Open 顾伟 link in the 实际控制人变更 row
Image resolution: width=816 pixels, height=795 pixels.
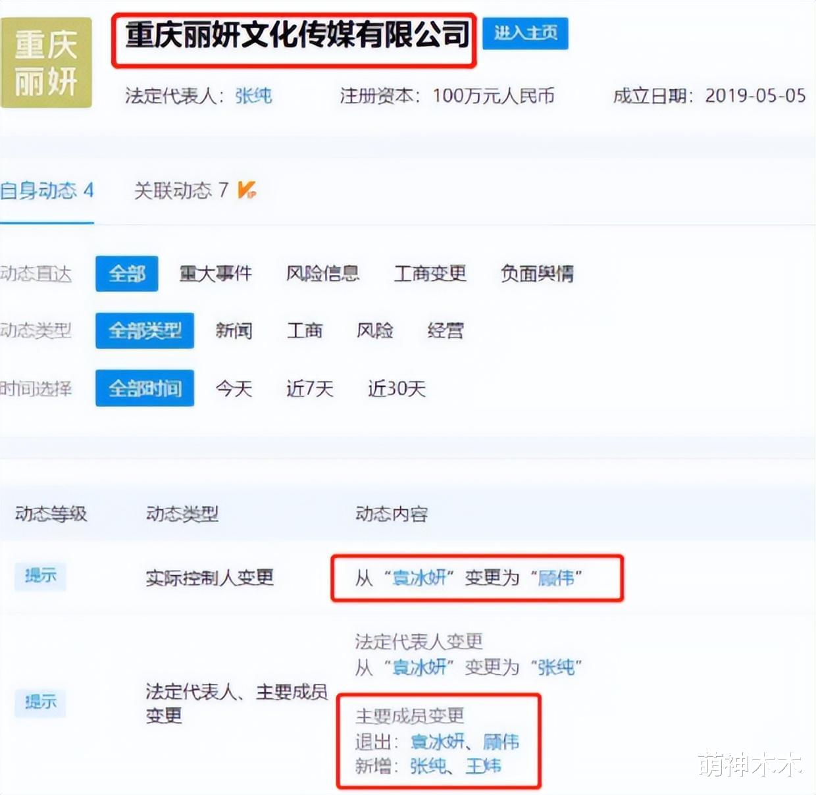(556, 578)
